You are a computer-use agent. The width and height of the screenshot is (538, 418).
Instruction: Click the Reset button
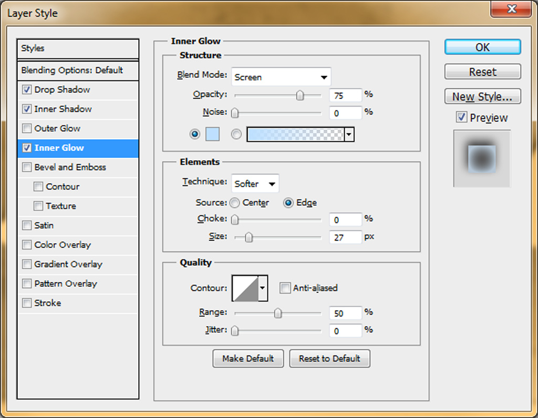[482, 71]
